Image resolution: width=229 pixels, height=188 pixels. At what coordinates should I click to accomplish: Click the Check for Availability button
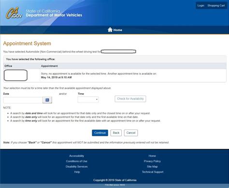pos(130,99)
